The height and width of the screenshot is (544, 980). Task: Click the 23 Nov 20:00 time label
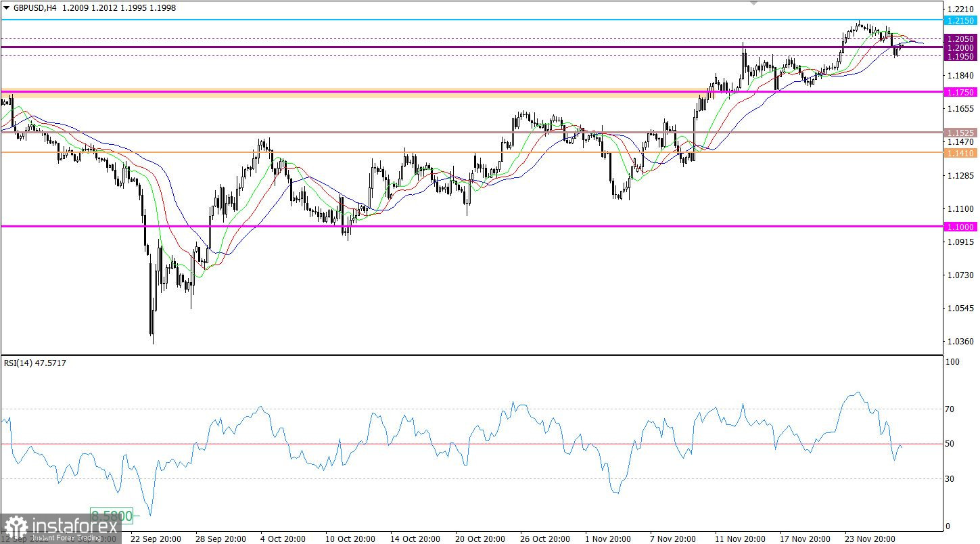pos(871,539)
